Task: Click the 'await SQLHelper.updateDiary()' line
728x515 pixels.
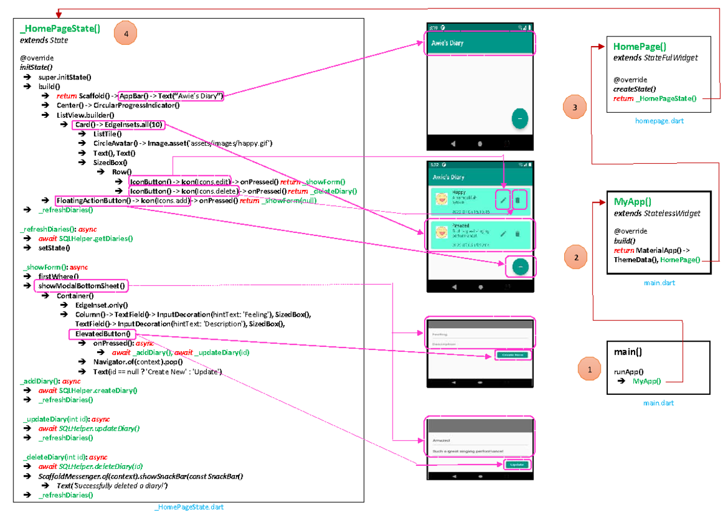Action: 89,428
